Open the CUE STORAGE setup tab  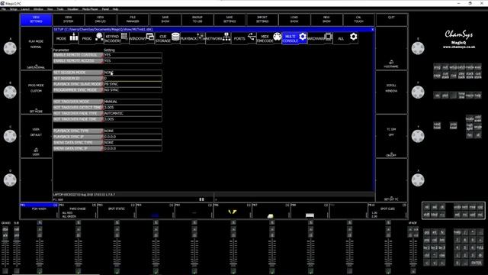point(168,38)
